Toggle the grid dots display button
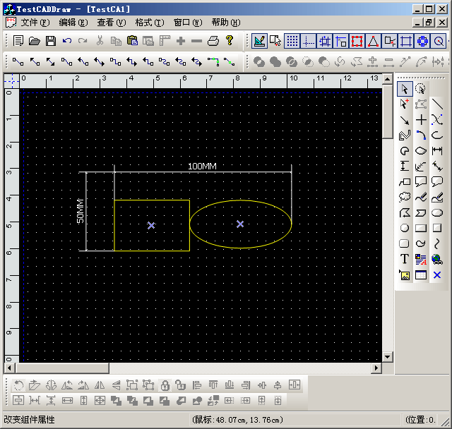The height and width of the screenshot is (429, 452). [x=292, y=41]
